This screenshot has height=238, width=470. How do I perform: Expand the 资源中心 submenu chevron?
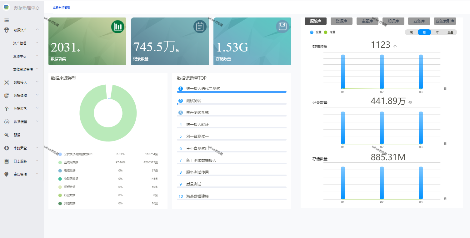click(x=37, y=56)
